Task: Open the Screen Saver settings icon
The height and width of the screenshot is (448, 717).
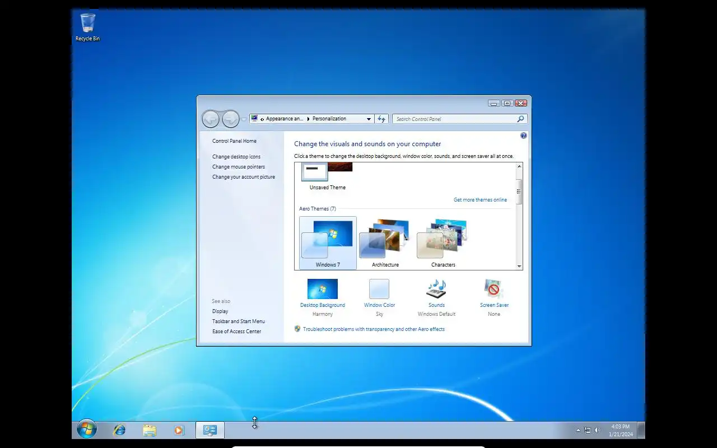Action: [494, 289]
